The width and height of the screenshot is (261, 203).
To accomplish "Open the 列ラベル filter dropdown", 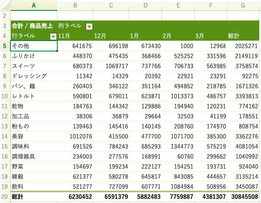I will coord(89,26).
